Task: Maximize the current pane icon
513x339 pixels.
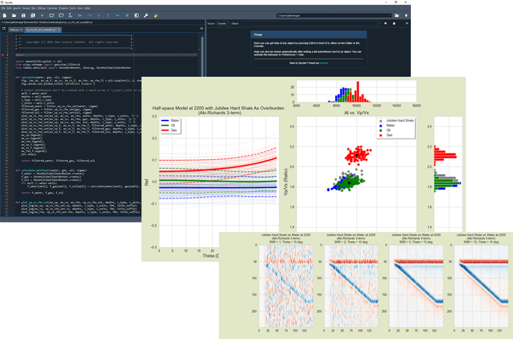Action: click(136, 15)
